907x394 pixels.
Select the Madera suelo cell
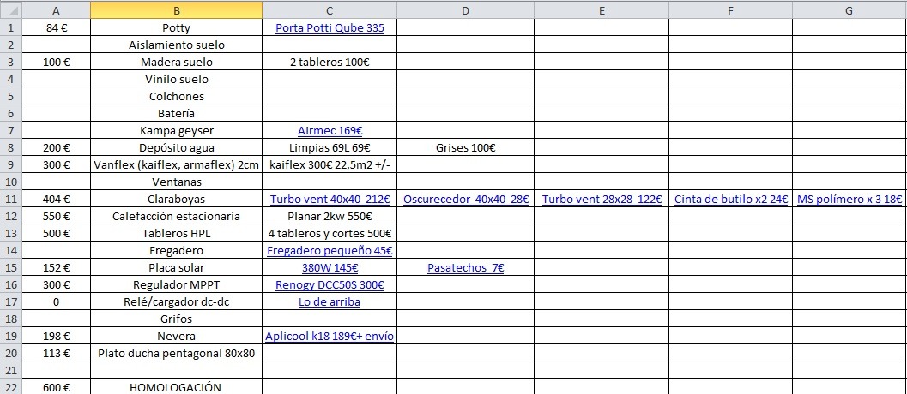(177, 62)
